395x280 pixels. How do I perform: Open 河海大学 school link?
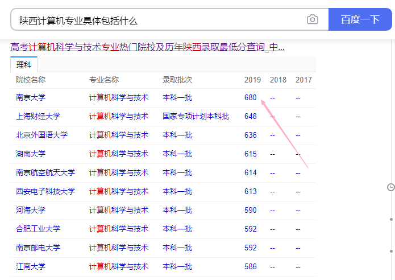31,210
